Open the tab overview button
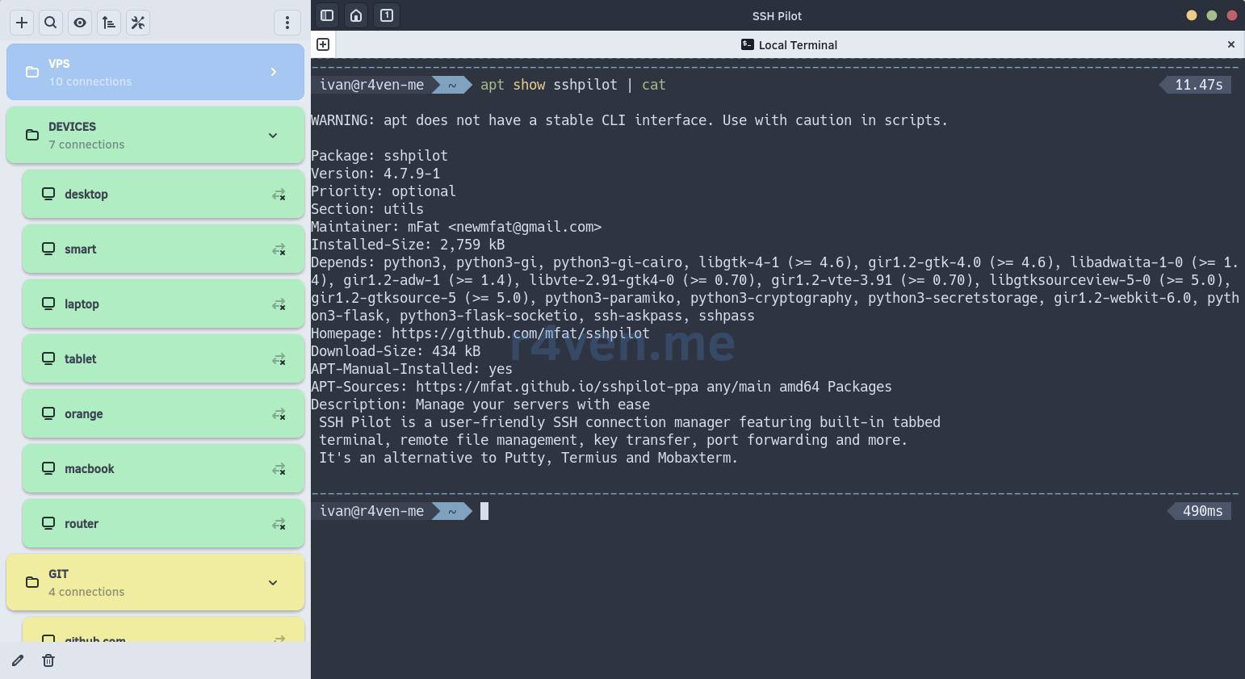 [x=387, y=15]
